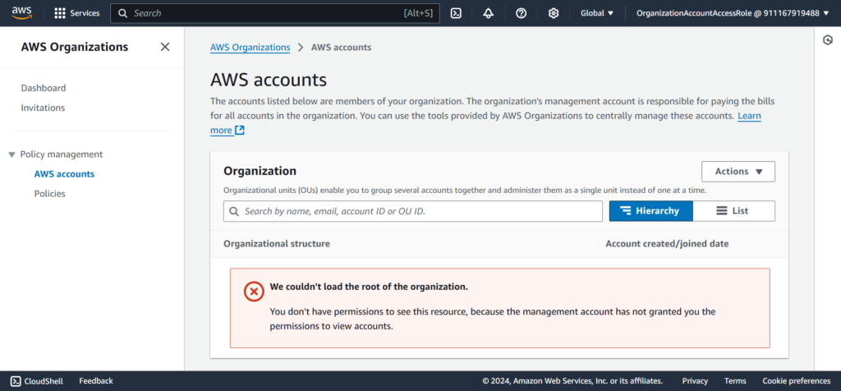Open the settings gear icon
Viewport: 841px width, 391px height.
click(x=554, y=13)
